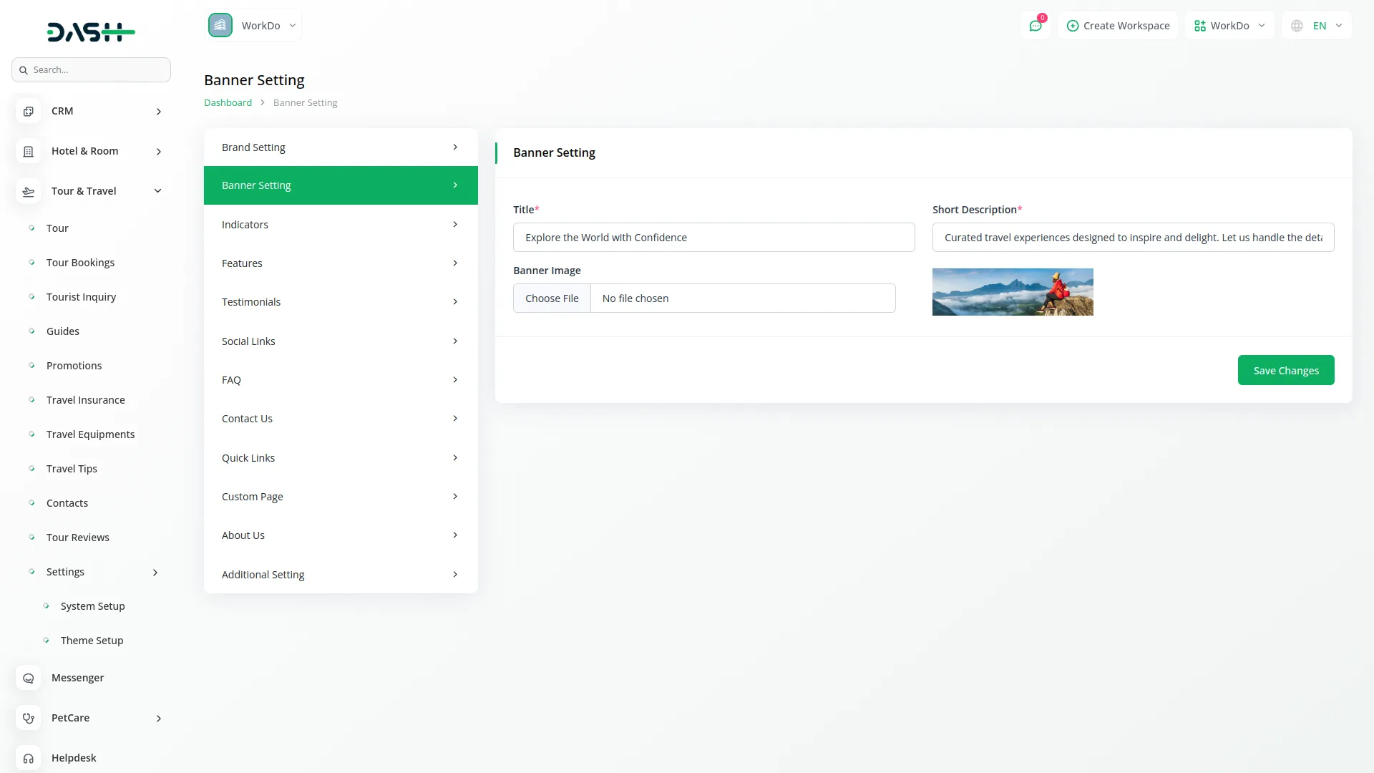Click the WorkDo workspace logo icon
The image size is (1374, 773).
coord(220,26)
